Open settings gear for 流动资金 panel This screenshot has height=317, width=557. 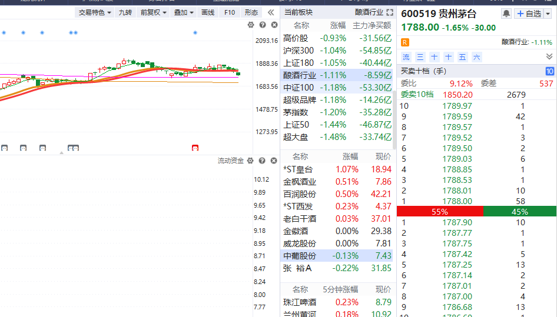(250, 161)
